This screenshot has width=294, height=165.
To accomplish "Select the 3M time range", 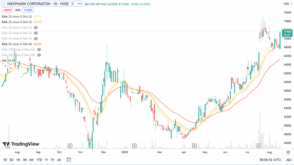I will (x=25, y=160).
